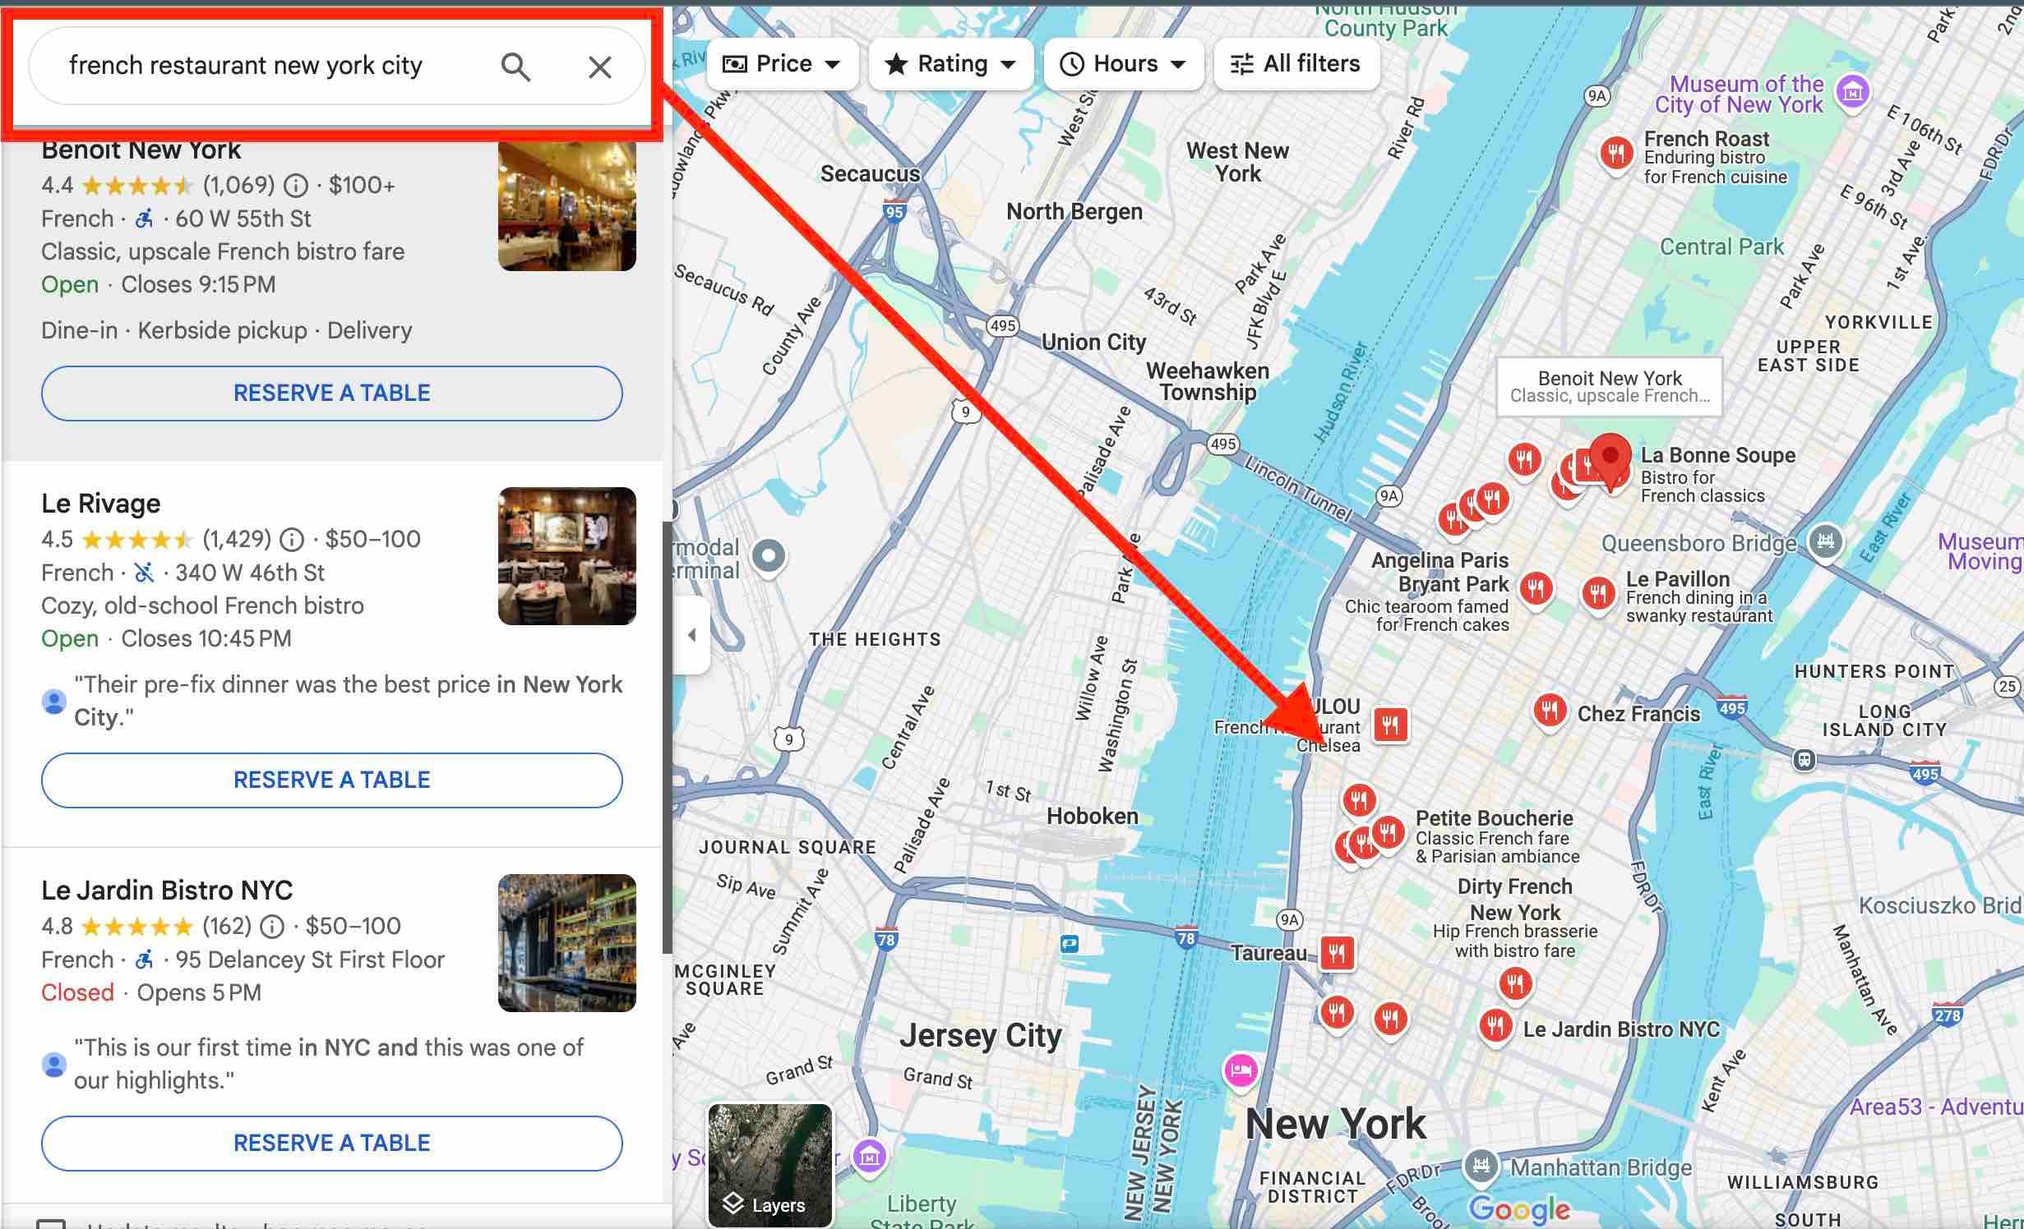Select the Museum of the City of New York pin

pos(1852,93)
